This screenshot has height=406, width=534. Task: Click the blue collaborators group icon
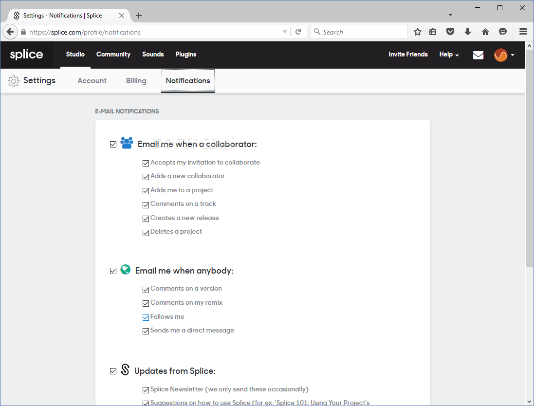(127, 143)
